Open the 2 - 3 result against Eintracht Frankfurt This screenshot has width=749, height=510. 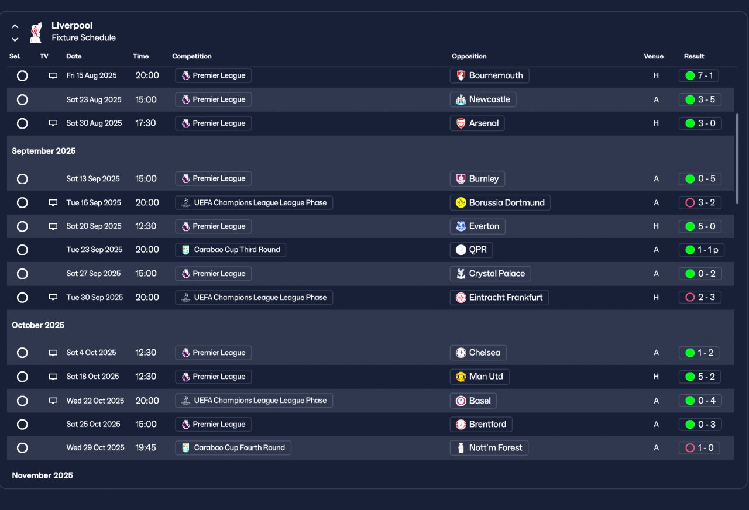coord(700,298)
